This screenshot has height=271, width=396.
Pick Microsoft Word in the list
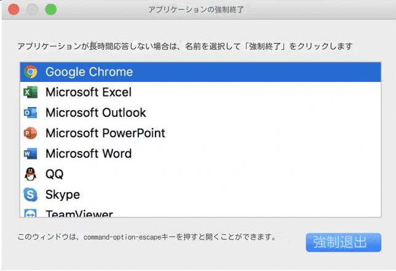(200, 153)
